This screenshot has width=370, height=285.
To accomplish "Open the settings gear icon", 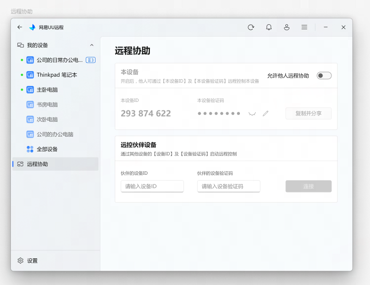I will [x=21, y=260].
